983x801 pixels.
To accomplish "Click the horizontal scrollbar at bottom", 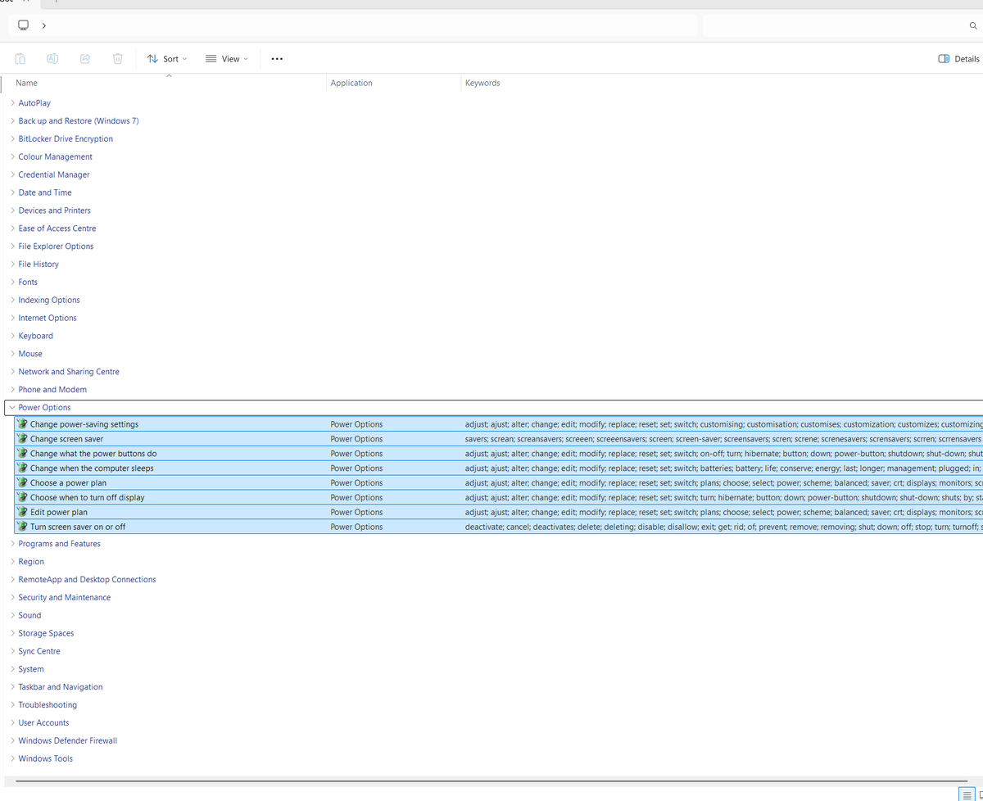I will coord(491,781).
